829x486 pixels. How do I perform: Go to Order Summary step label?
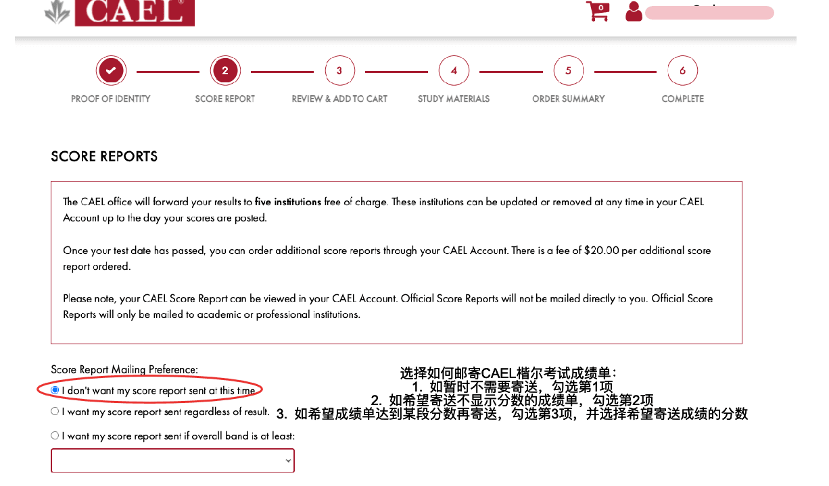(x=568, y=99)
